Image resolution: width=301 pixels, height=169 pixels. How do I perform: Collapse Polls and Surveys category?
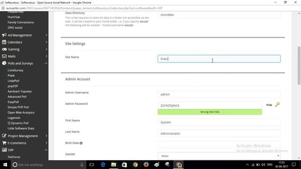coord(46,63)
